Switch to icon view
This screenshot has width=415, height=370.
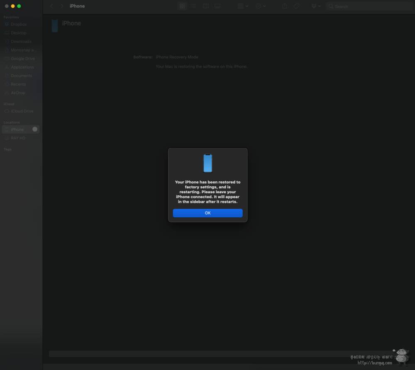(182, 6)
